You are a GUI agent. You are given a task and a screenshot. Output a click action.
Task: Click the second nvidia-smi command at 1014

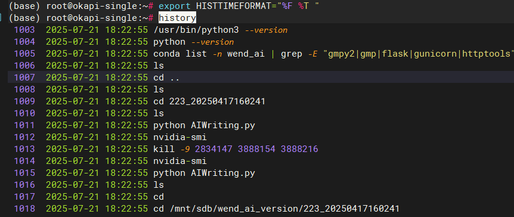pos(180,162)
